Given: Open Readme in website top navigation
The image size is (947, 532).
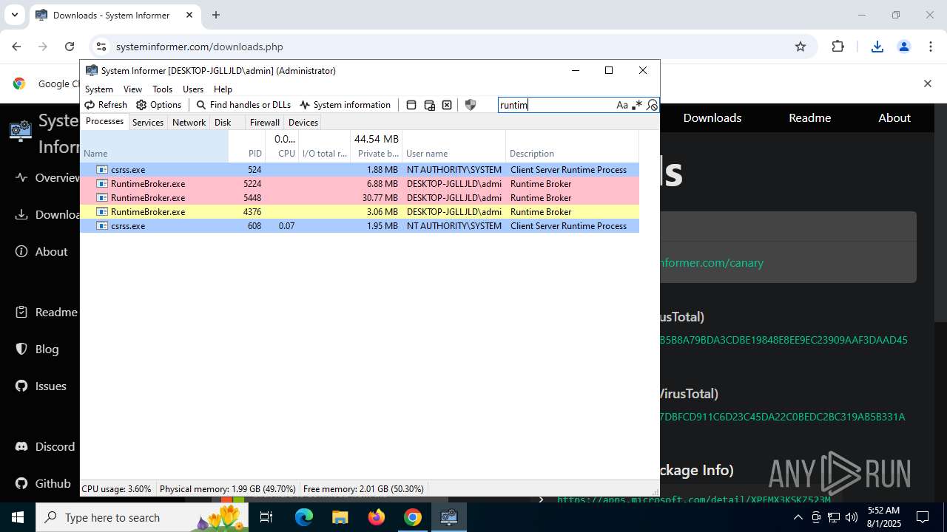Looking at the screenshot, I should pyautogui.click(x=809, y=118).
